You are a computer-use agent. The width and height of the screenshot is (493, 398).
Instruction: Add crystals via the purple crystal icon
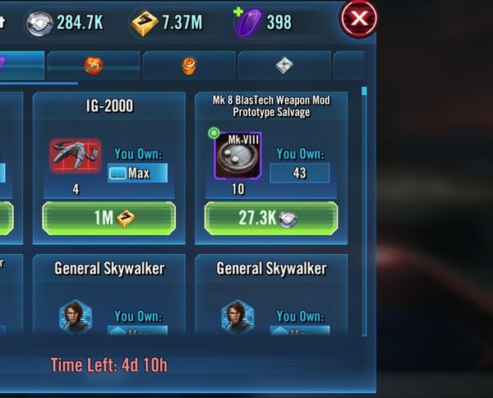pyautogui.click(x=248, y=22)
